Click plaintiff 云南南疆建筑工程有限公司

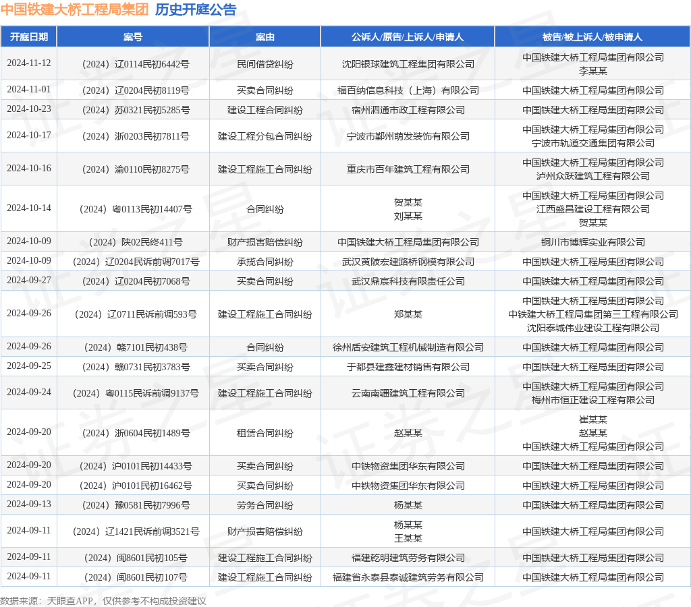[x=408, y=393]
